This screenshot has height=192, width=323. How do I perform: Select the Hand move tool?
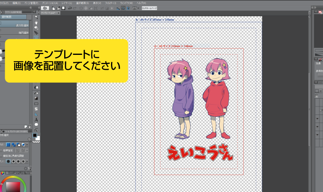tap(36, 23)
